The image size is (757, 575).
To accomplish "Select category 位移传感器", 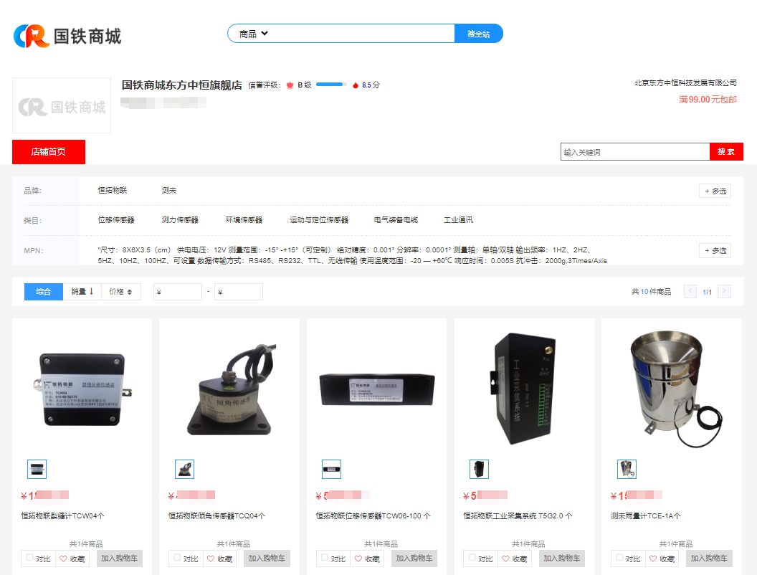I will point(116,220).
